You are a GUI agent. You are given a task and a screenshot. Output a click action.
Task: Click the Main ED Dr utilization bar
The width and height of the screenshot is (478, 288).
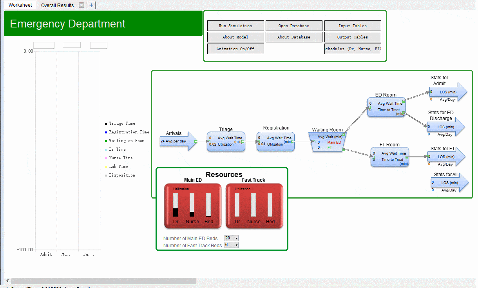tap(176, 204)
